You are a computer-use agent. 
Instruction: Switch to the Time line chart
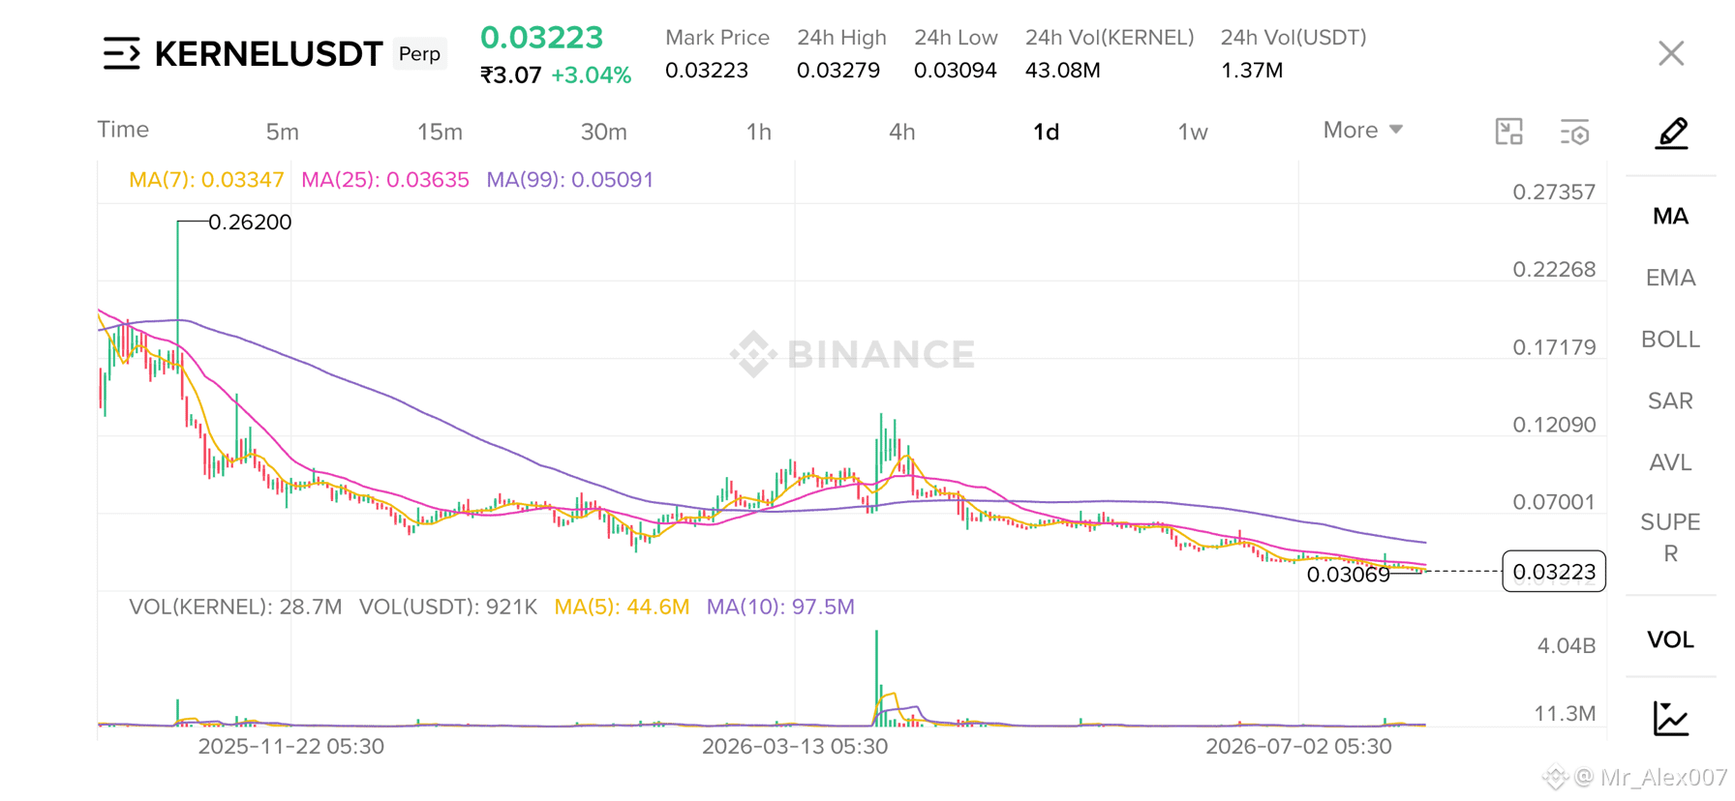point(123,130)
